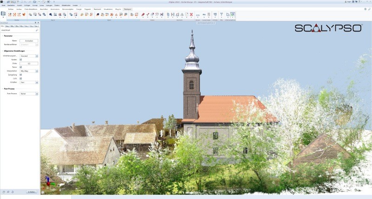Click the mm measure icon in the ribbon
The image size is (372, 199).
[x=198, y=15]
